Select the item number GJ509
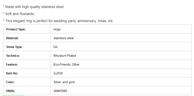This screenshot has height=96, width=194. click(x=58, y=73)
